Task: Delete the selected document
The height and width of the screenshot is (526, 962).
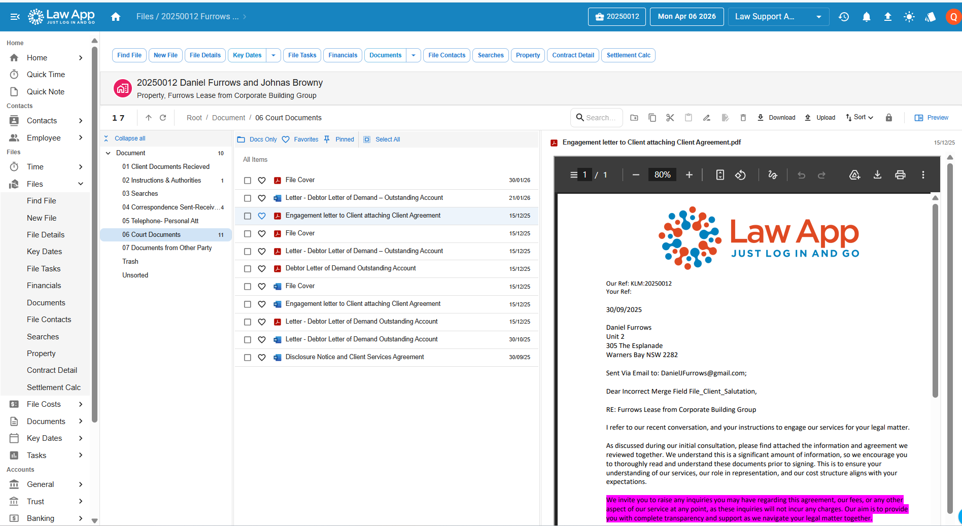Action: pyautogui.click(x=743, y=117)
